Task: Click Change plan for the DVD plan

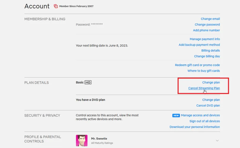Action: 211,100
